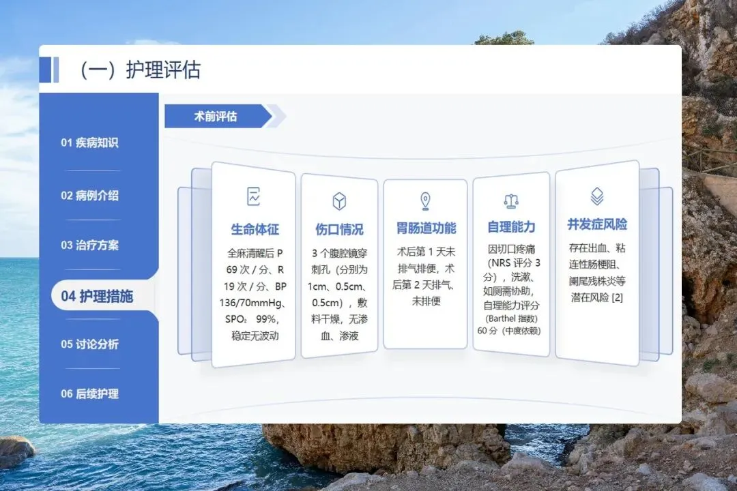Open the 02 病例介绍 sidebar item

coord(89,196)
